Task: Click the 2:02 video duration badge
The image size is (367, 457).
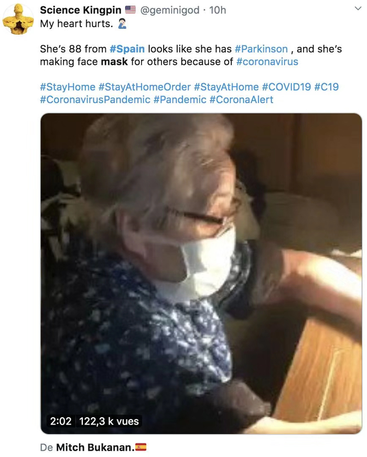Action: point(61,421)
